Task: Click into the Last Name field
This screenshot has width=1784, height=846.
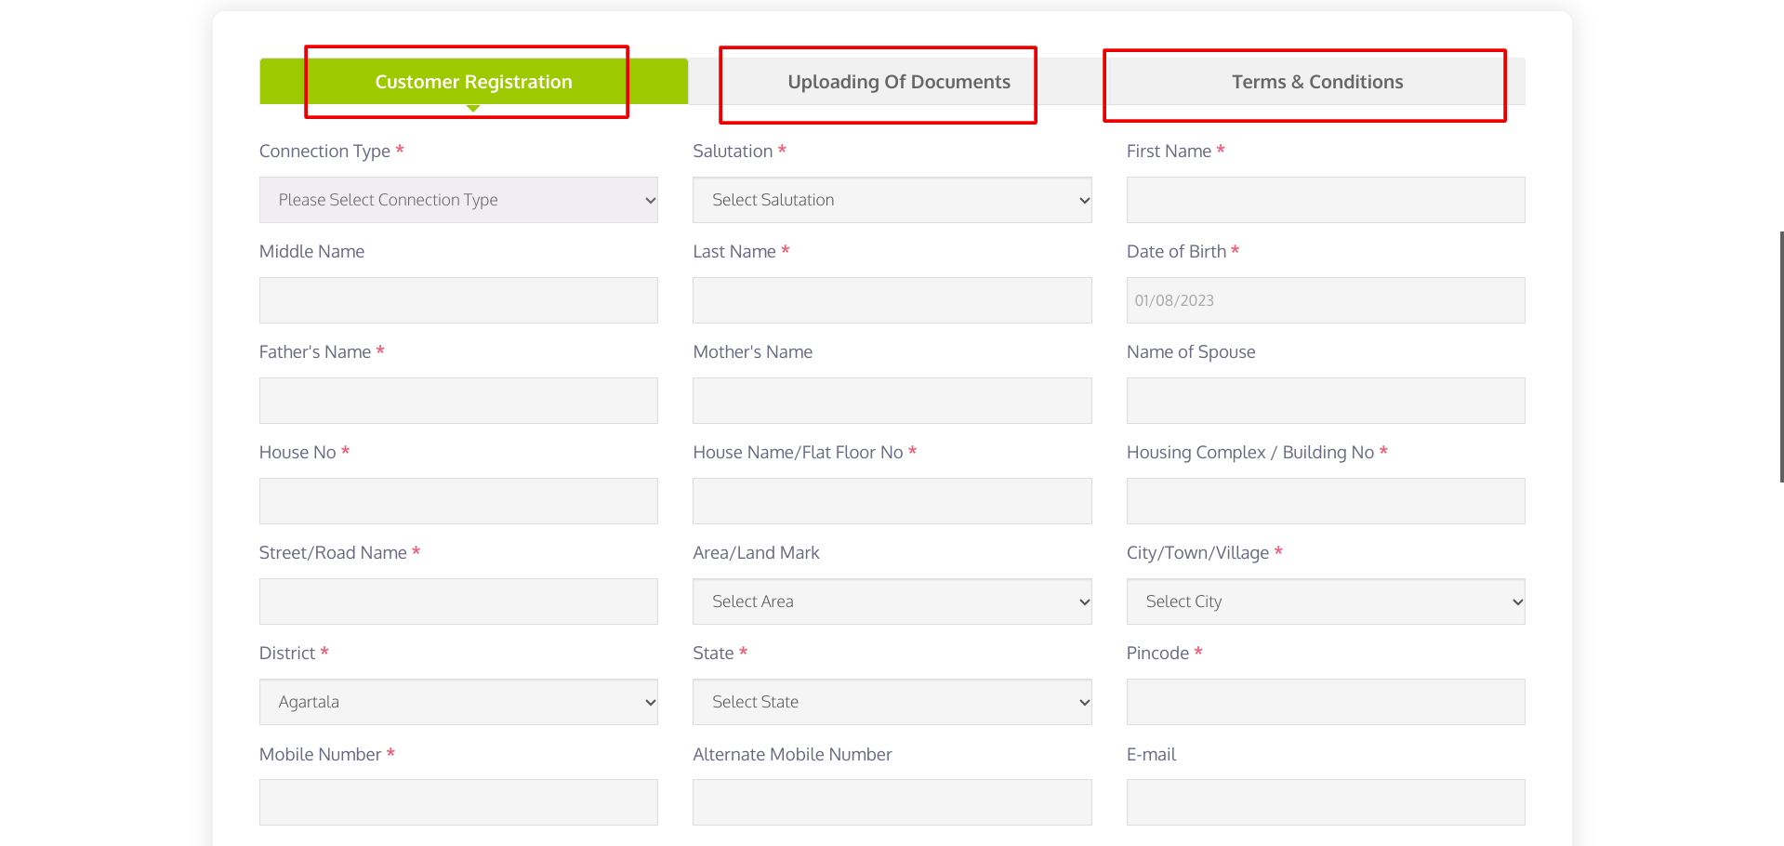Action: (x=892, y=300)
